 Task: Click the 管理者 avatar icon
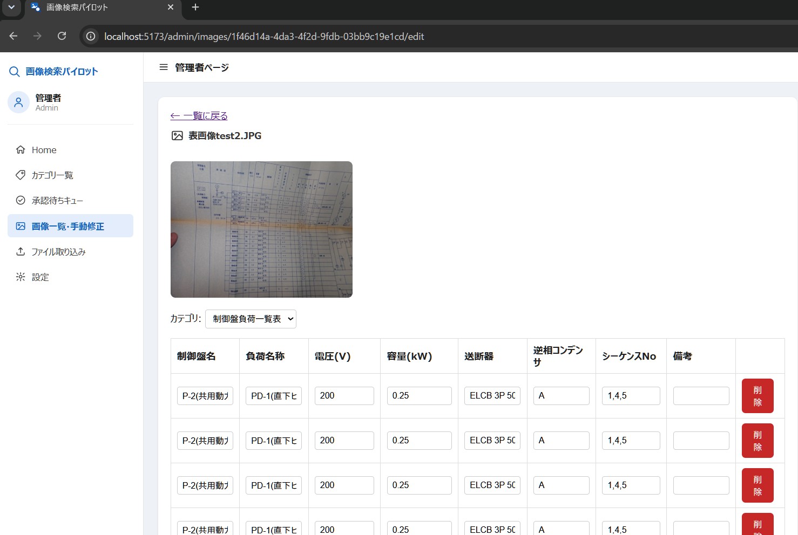[x=18, y=102]
